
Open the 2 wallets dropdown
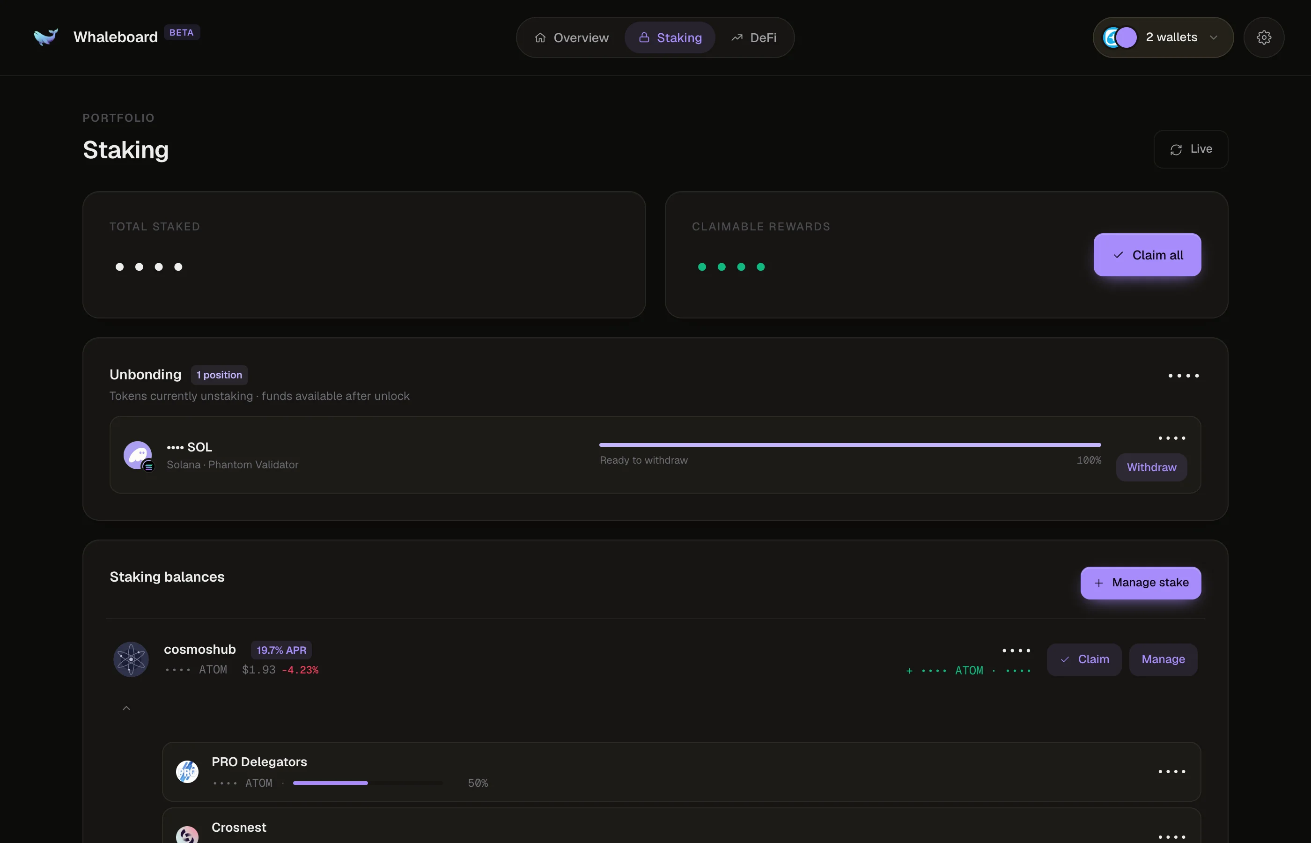(1163, 37)
